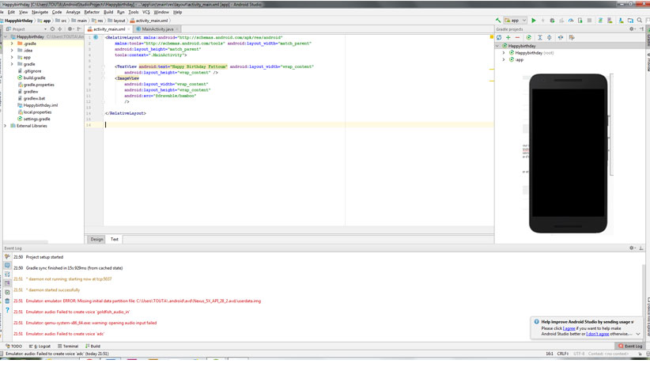The width and height of the screenshot is (650, 371).
Task: Toggle show balloon notifications in Event Log
Action: 7,265
